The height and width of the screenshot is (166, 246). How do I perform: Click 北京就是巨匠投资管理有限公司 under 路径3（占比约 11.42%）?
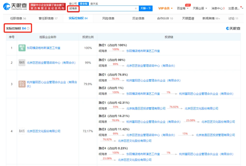[x=215, y=135]
